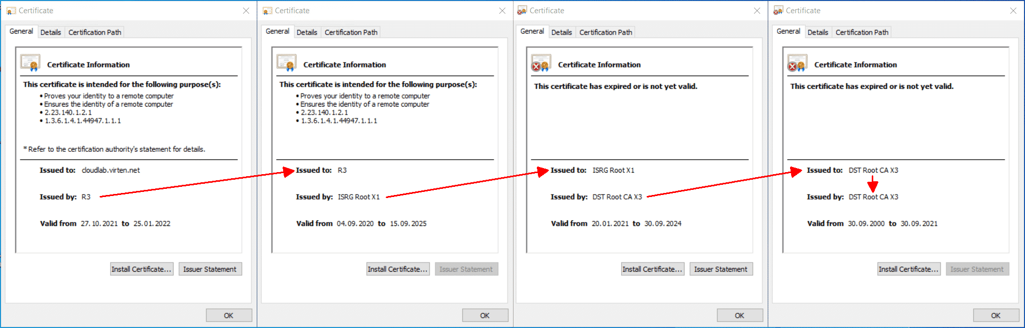Open the Details tab of the certificate issued to R3
This screenshot has height=328, width=1025.
(307, 32)
